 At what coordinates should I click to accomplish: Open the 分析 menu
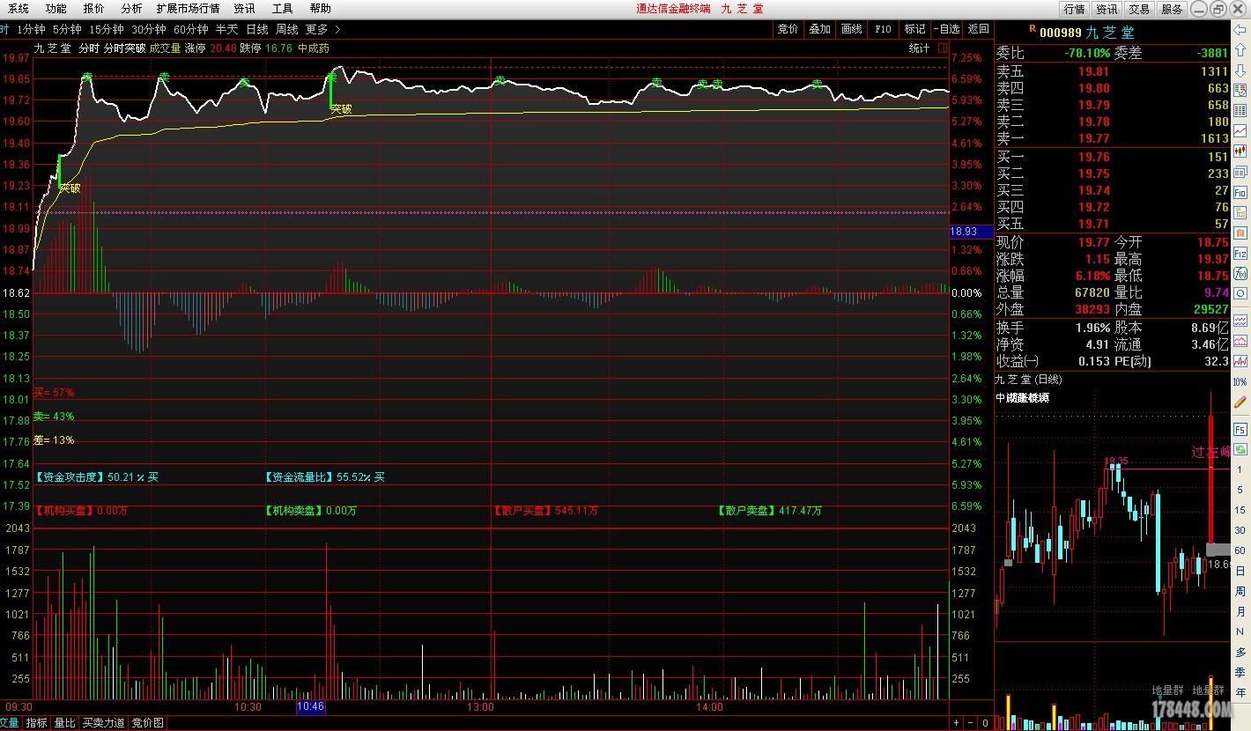click(131, 9)
